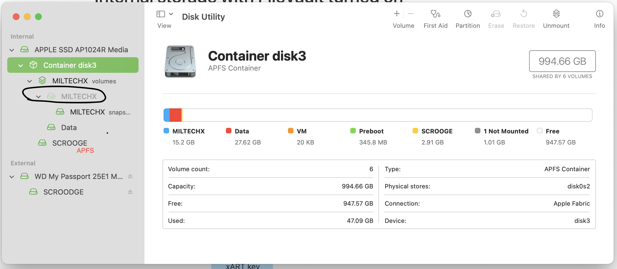Collapse the MILTECHX volumes group
Screen dimensions: 617x269
point(29,81)
